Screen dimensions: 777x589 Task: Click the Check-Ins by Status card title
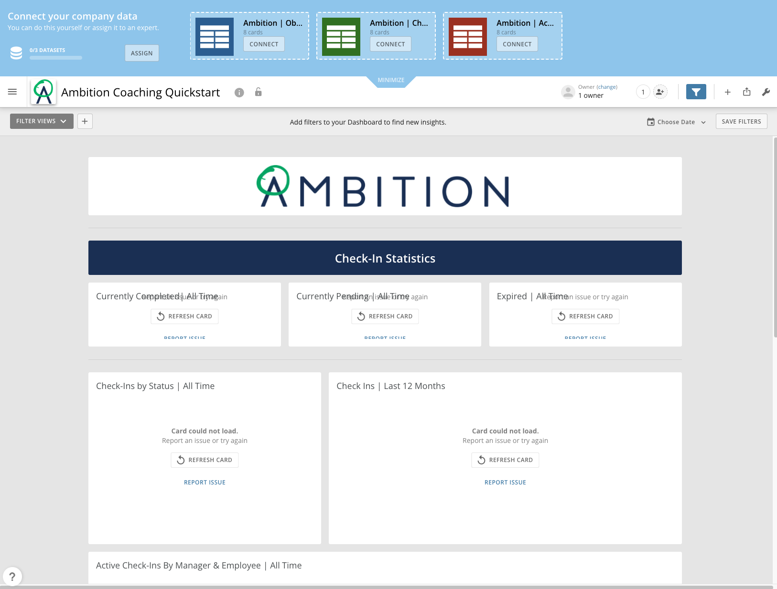pyautogui.click(x=155, y=386)
